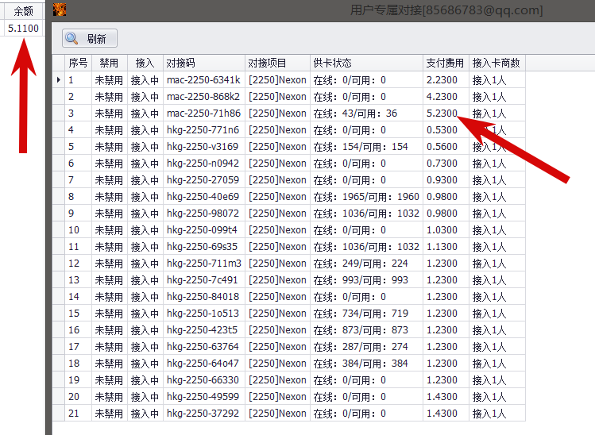Click 接入1人 cell in row 8
Viewport: 595px width, 435px height.
pyautogui.click(x=497, y=197)
